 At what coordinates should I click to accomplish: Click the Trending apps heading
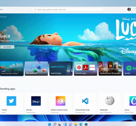pos(8,89)
